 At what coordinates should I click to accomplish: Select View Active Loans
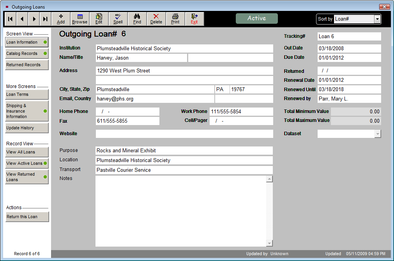tap(27, 163)
